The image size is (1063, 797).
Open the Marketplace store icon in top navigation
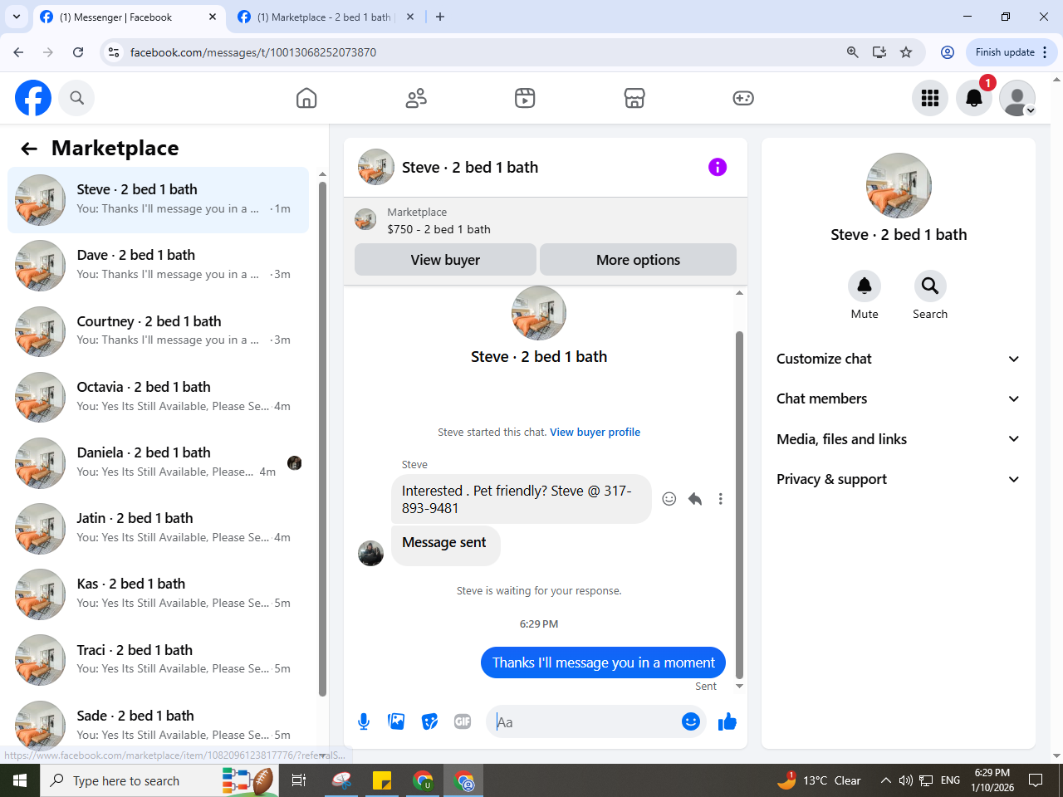point(634,98)
